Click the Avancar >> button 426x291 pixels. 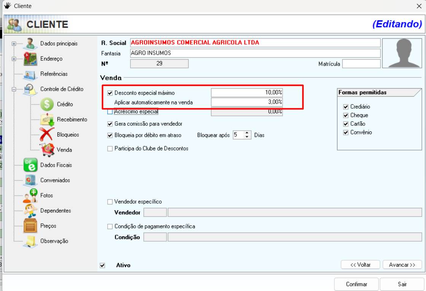[x=402, y=265]
